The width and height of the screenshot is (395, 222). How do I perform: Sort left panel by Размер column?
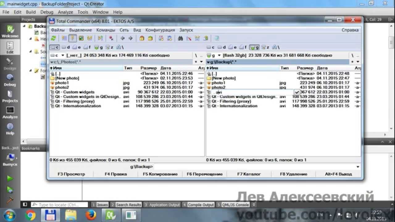pos(149,68)
